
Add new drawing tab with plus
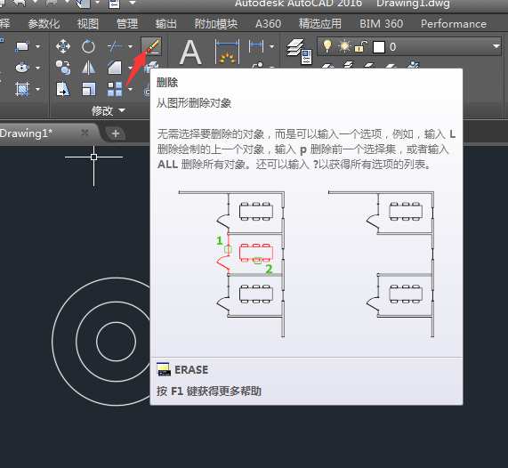(x=116, y=133)
